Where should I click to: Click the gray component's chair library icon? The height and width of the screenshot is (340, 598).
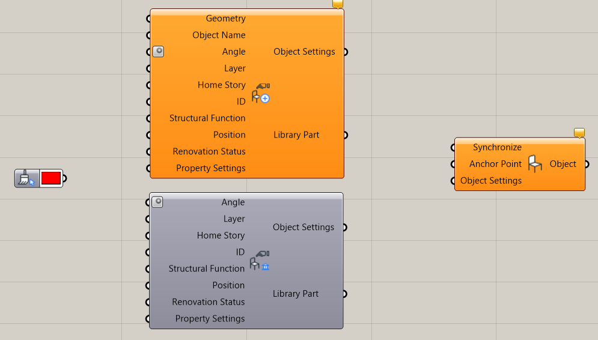coord(260,261)
